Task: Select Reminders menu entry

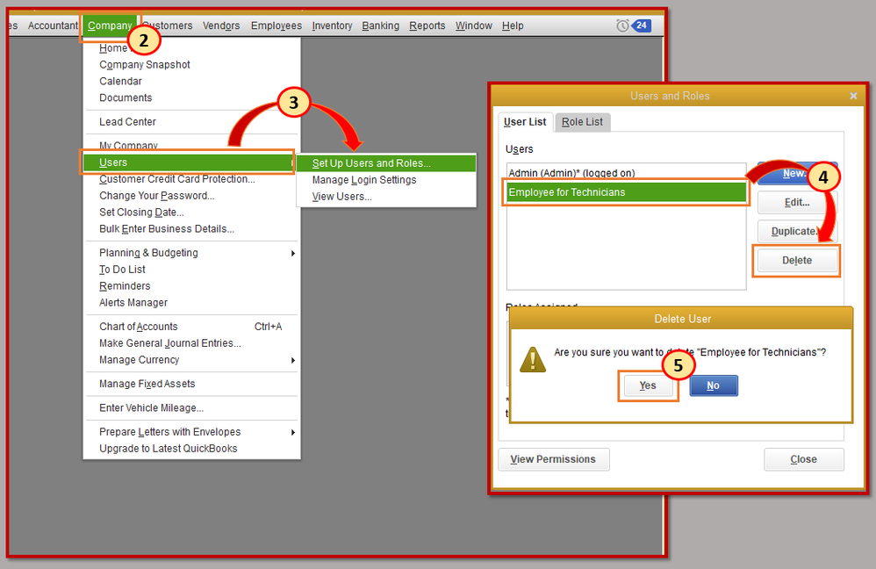Action: 125,286
